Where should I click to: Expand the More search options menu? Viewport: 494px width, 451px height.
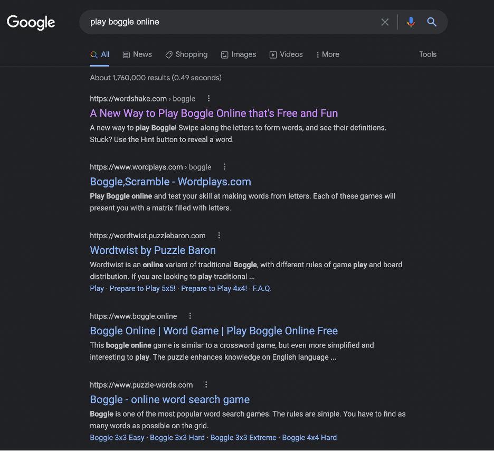tap(328, 54)
